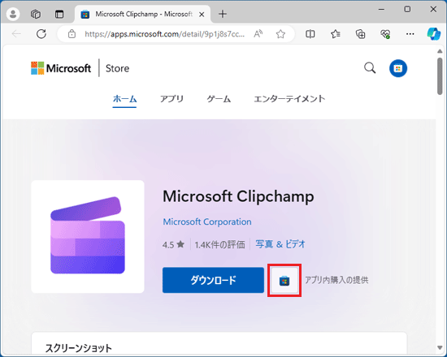Select the エンターテイメント tab
This screenshot has width=447, height=357.
(289, 99)
